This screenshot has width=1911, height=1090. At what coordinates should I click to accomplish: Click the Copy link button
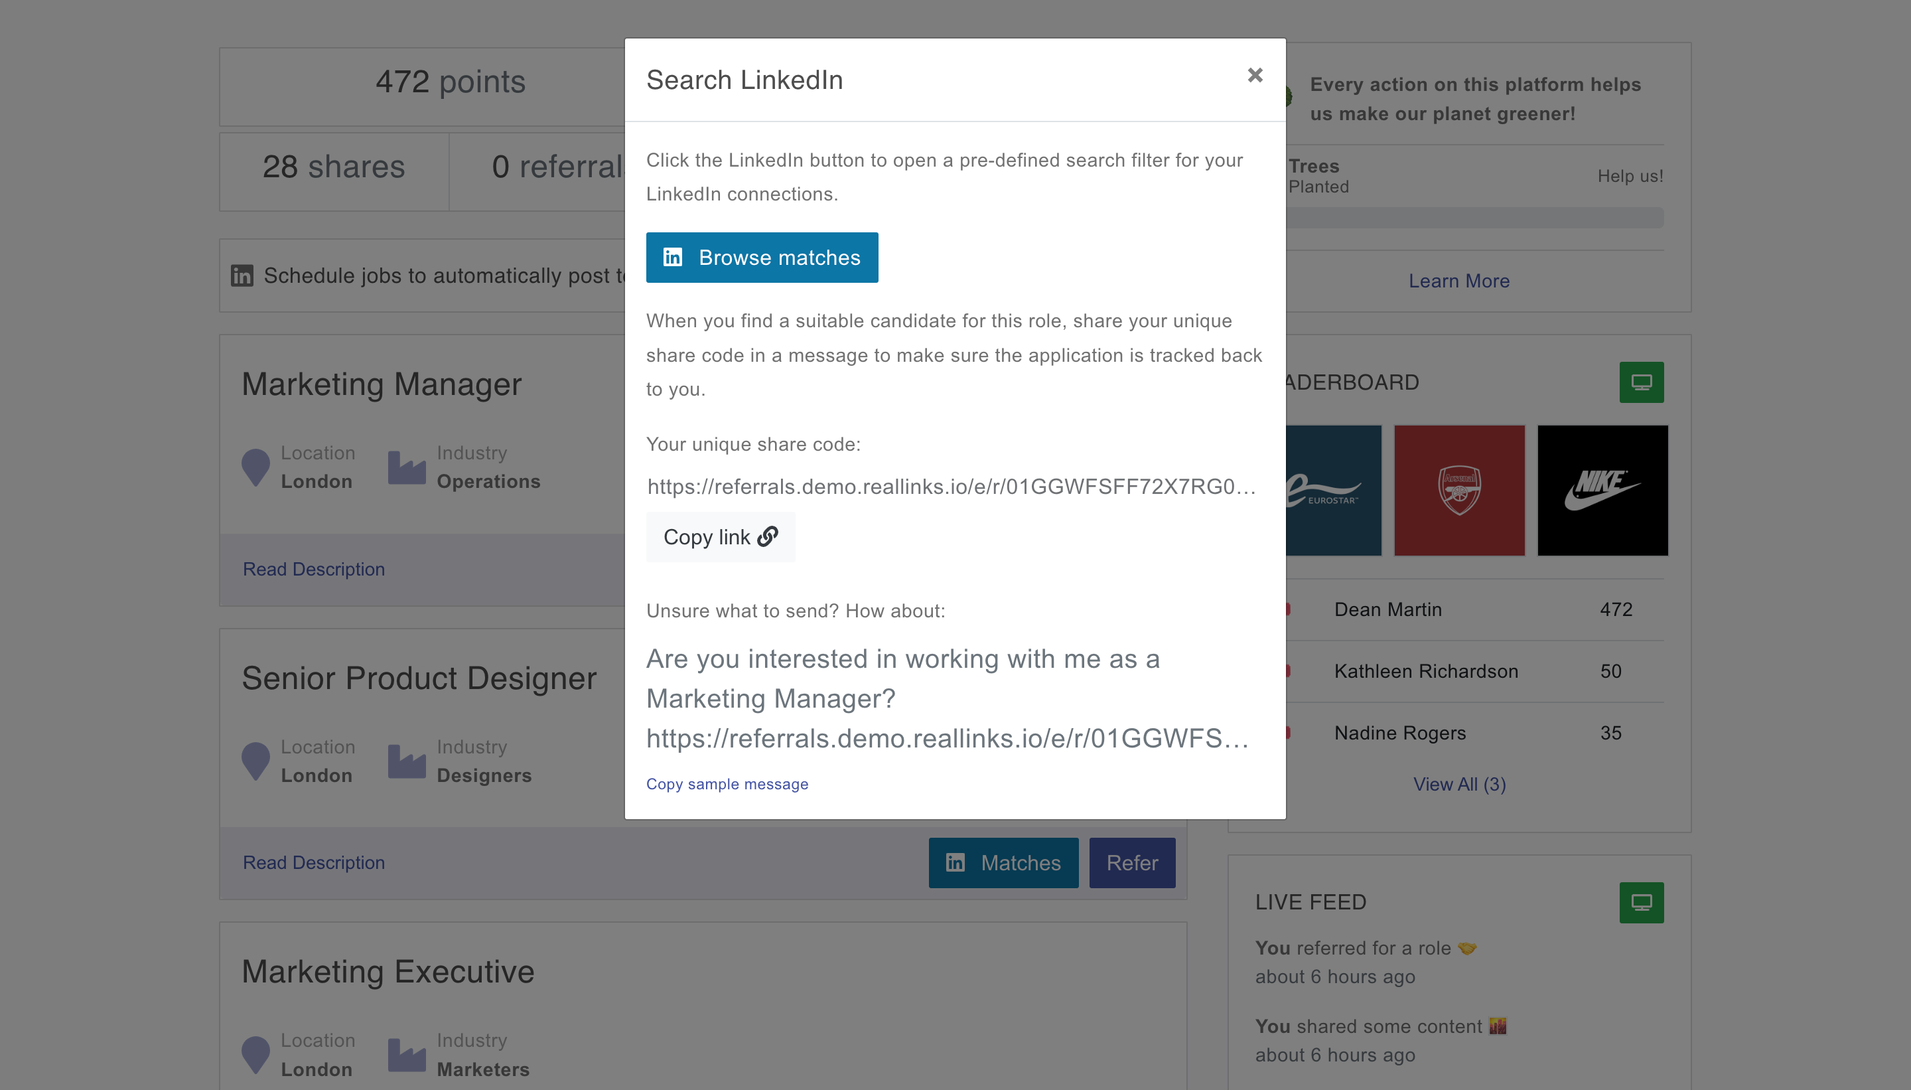coord(720,537)
